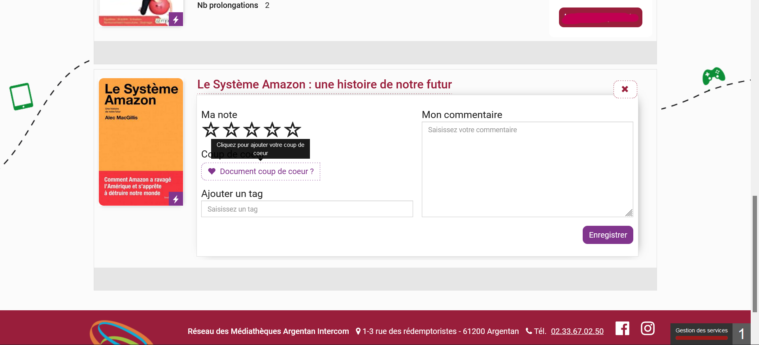Image resolution: width=759 pixels, height=345 pixels.
Task: Click the comment box resize handle
Action: [x=629, y=213]
